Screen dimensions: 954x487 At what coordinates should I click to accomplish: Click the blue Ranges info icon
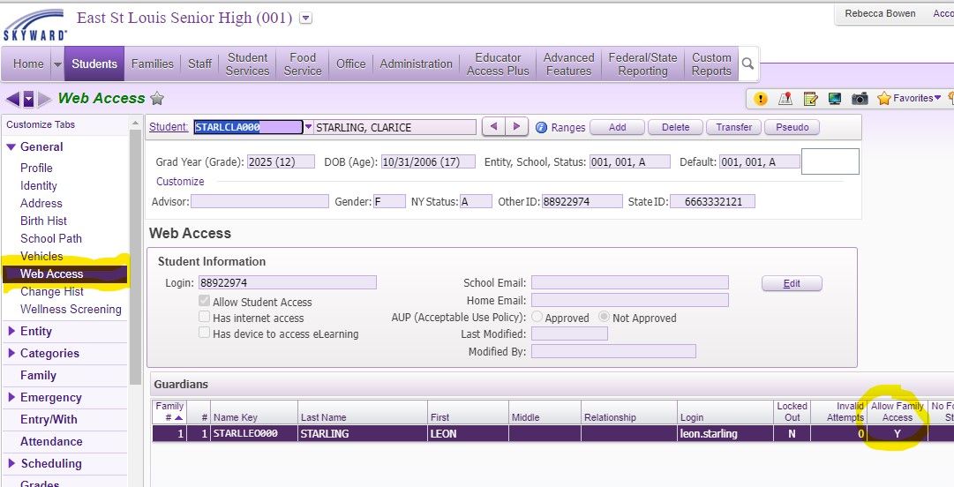click(x=542, y=127)
